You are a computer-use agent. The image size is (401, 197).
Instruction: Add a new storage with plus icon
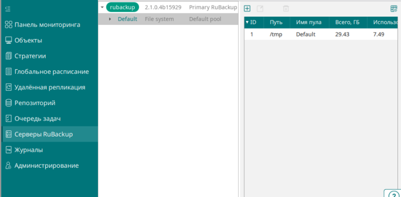pos(247,9)
